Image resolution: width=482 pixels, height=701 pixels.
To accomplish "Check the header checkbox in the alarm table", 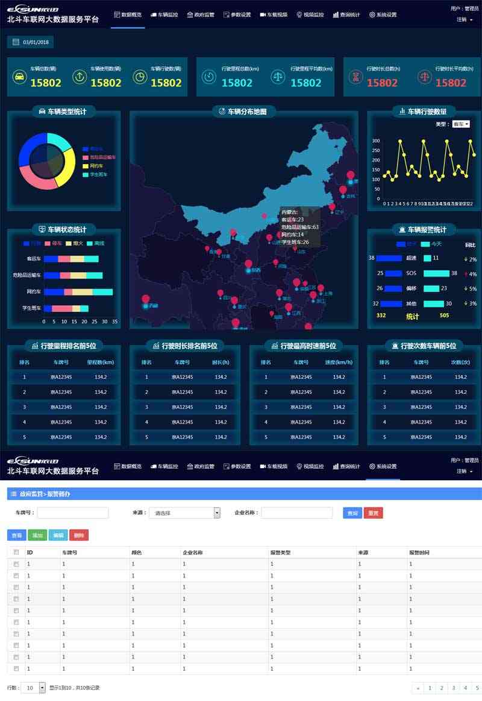I will 16,551.
